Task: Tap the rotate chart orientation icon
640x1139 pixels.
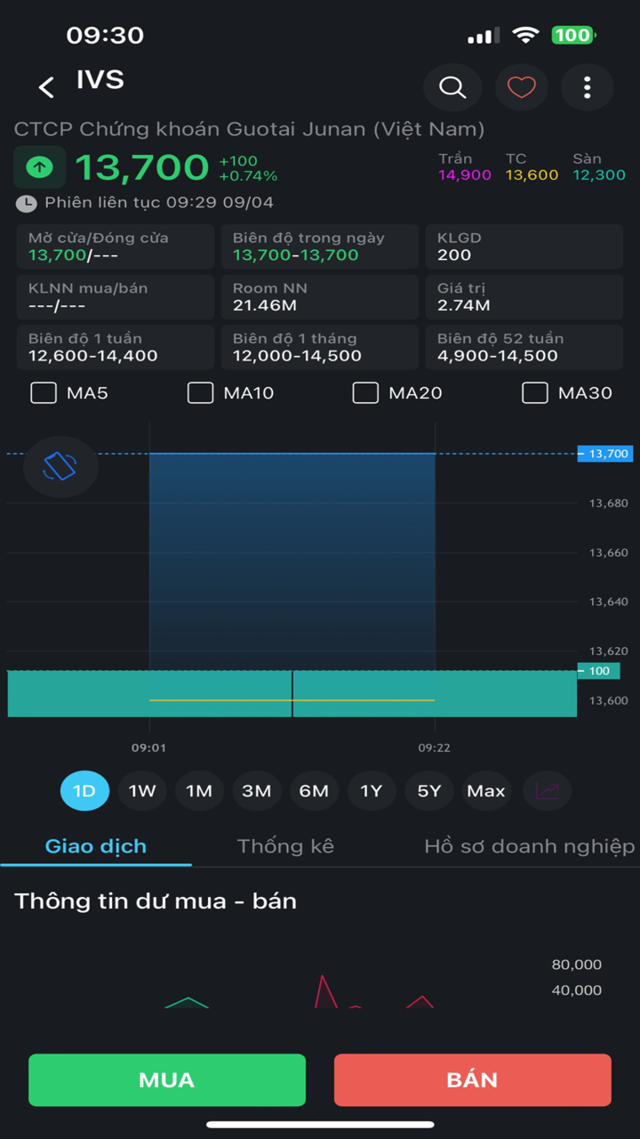Action: (x=60, y=466)
